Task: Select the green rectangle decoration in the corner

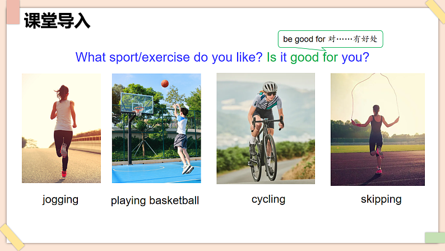Action: click(x=434, y=238)
